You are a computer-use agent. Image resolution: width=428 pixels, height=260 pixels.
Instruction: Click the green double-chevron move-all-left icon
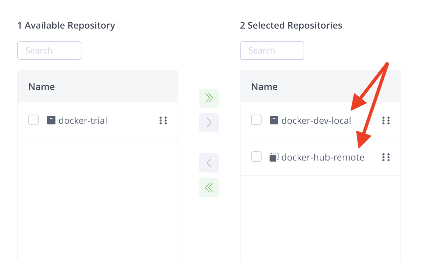click(x=209, y=187)
